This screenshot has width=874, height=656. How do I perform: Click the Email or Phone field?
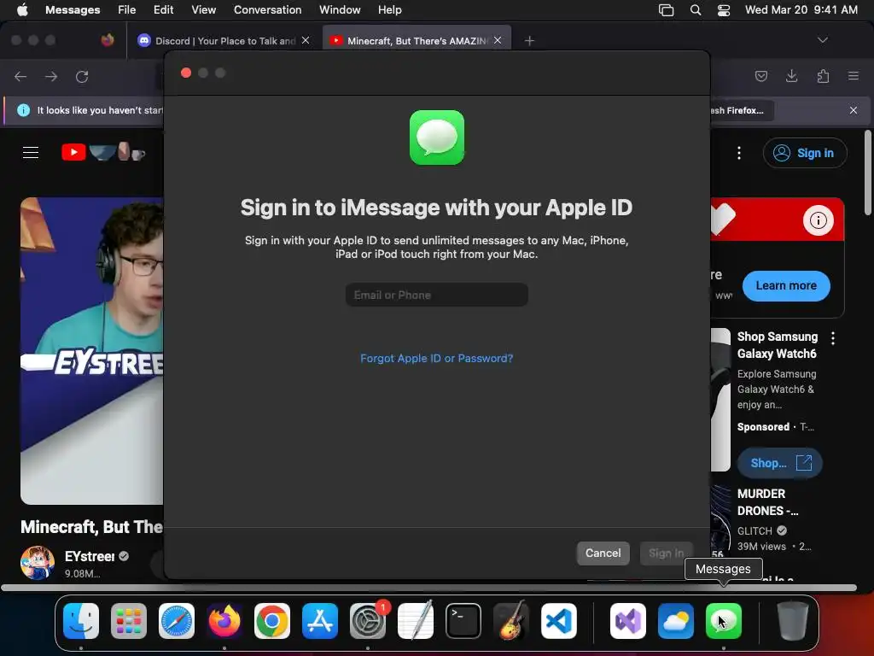(436, 295)
